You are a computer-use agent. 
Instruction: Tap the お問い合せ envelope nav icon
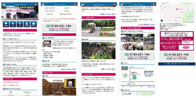click(34, 24)
